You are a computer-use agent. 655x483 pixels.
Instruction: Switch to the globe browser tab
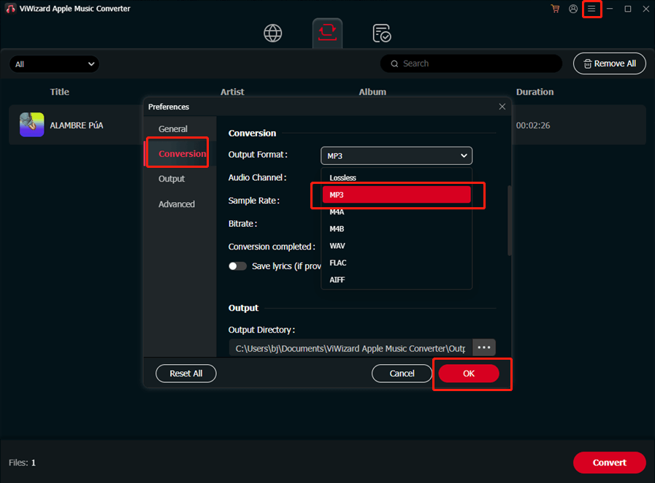pyautogui.click(x=272, y=34)
